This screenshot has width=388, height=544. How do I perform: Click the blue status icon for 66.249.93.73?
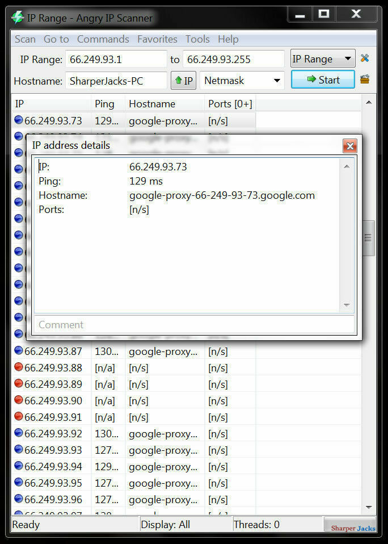coord(18,120)
